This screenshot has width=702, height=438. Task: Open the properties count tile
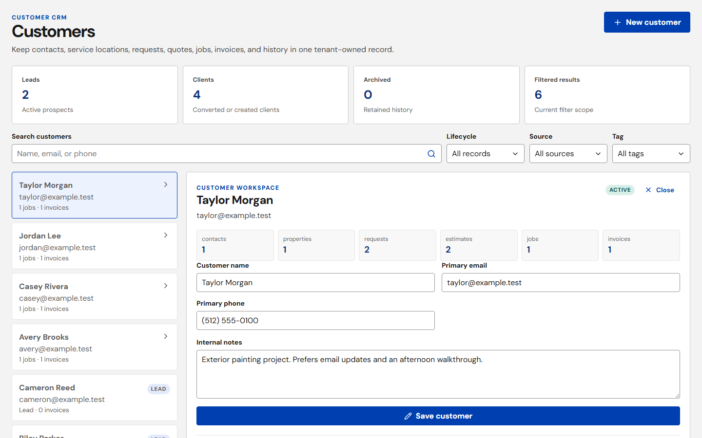coord(316,245)
